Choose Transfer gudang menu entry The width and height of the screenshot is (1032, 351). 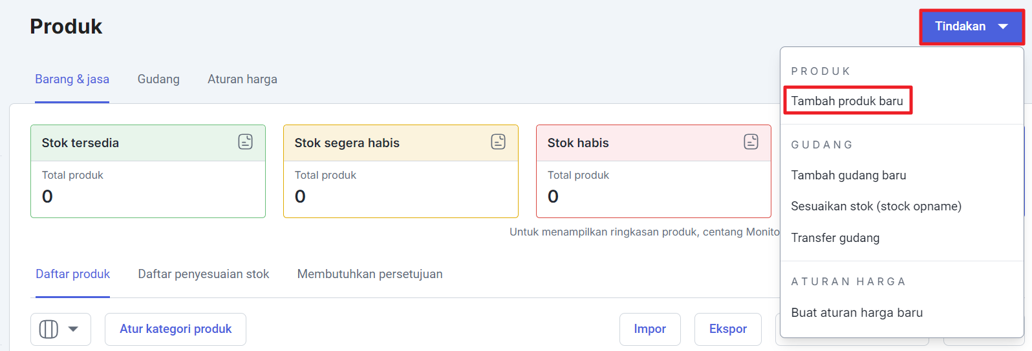pyautogui.click(x=835, y=238)
